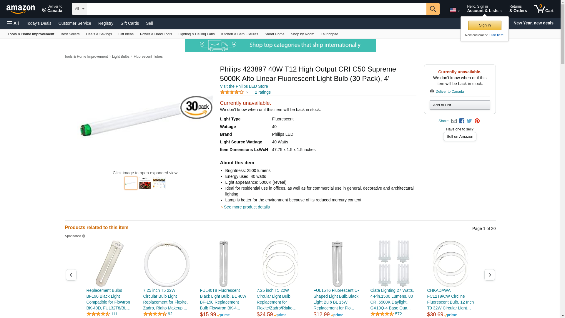This screenshot has height=318, width=565.
Task: Open the shopping cart
Action: (544, 9)
